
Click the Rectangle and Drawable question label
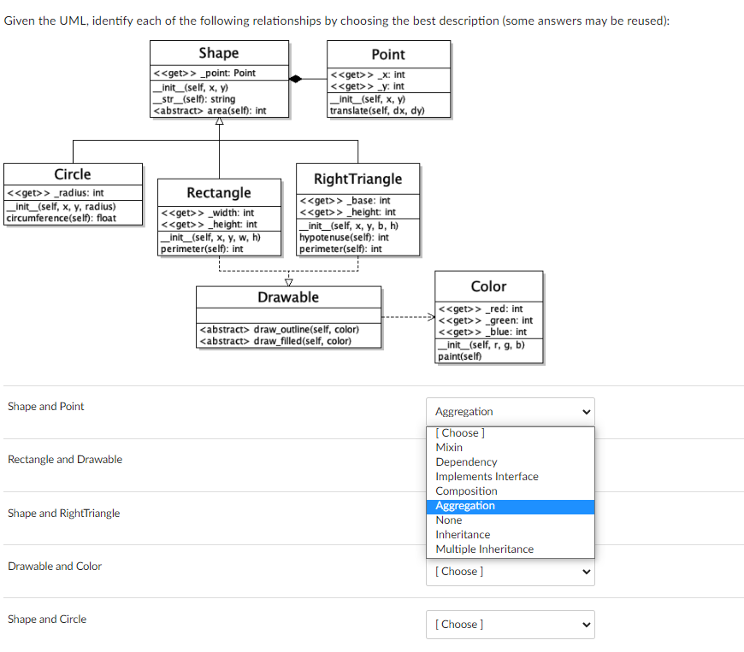[64, 459]
